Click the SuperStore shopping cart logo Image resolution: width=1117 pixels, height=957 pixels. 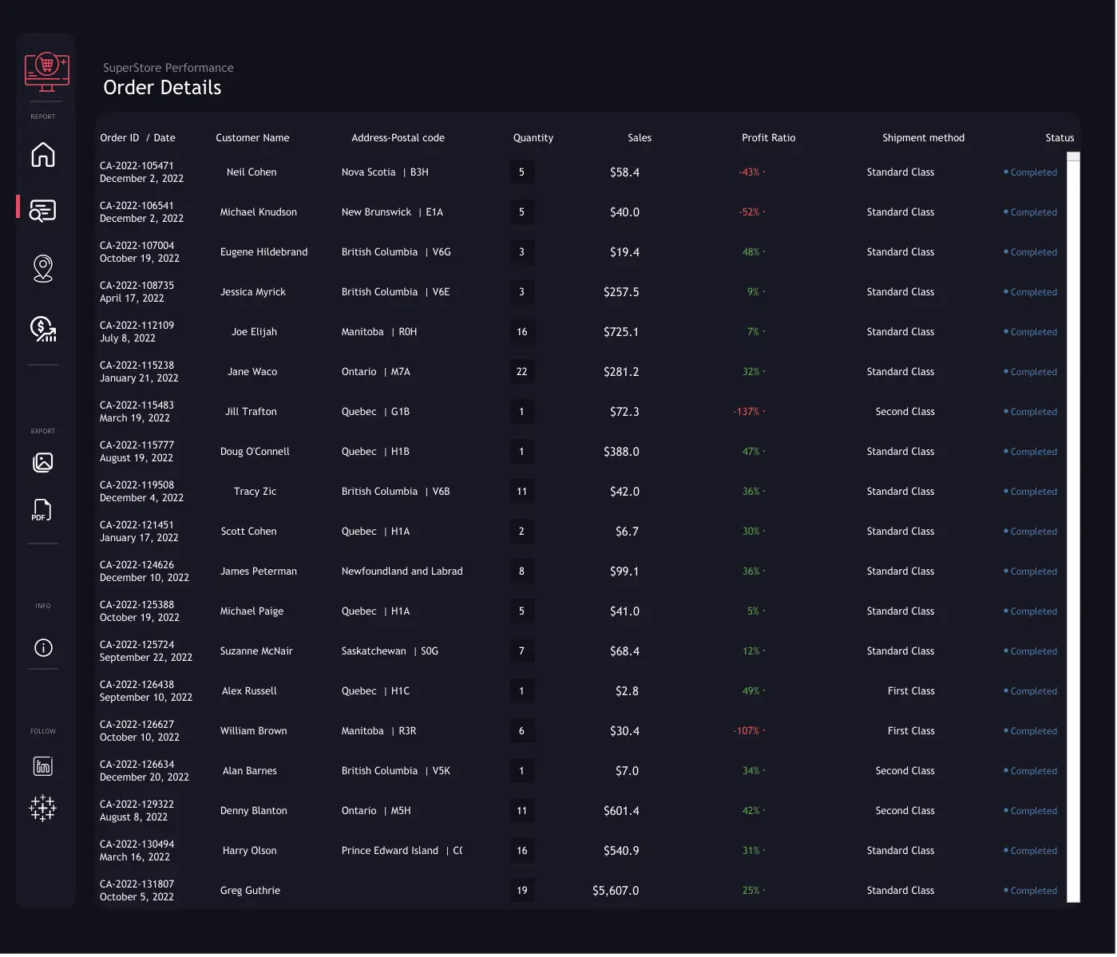tap(46, 72)
